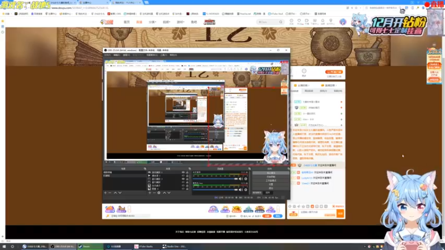Go to 直播 in Douyu navigation
The image size is (445, 250).
click(139, 22)
